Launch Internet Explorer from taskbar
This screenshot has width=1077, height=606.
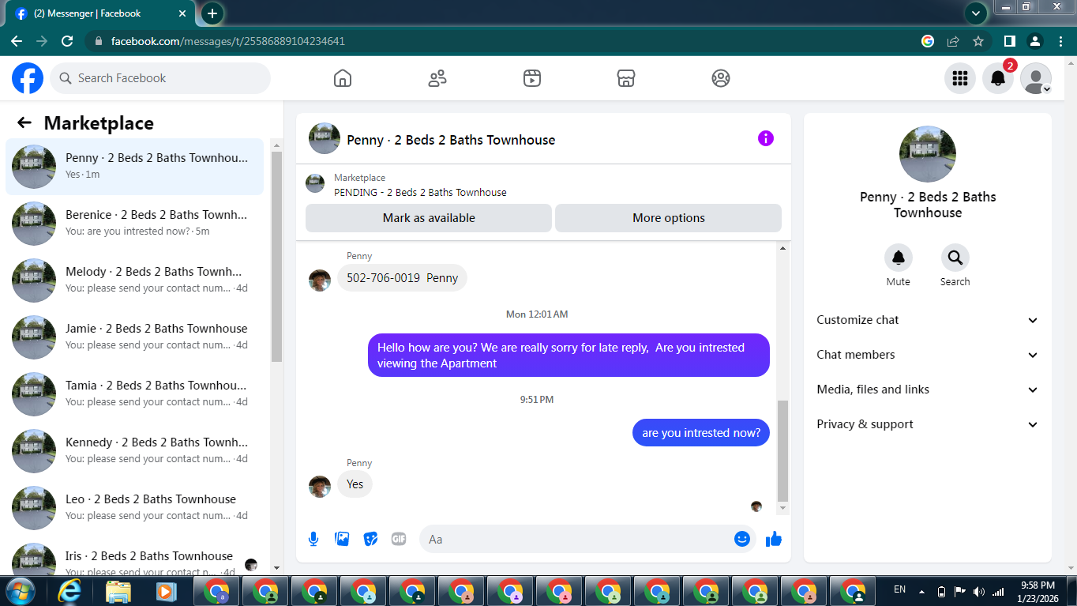coord(69,591)
